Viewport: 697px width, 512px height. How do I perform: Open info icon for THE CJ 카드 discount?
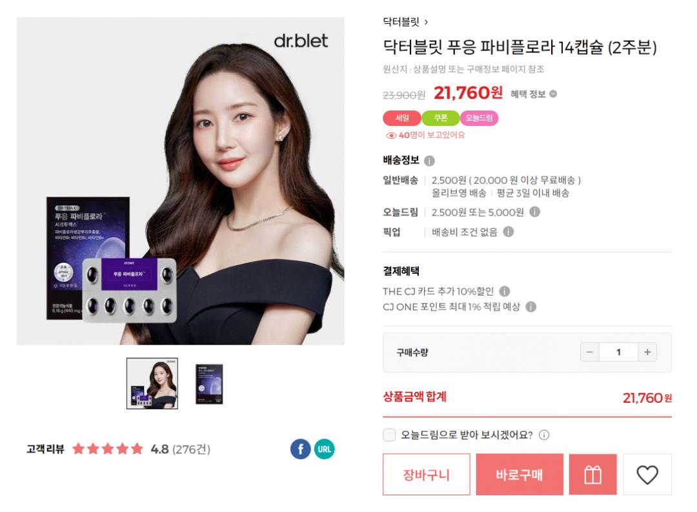(x=505, y=291)
